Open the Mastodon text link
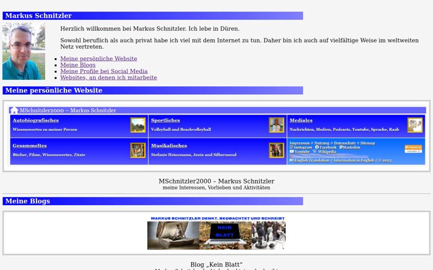The image size is (433, 270). pyautogui.click(x=351, y=148)
